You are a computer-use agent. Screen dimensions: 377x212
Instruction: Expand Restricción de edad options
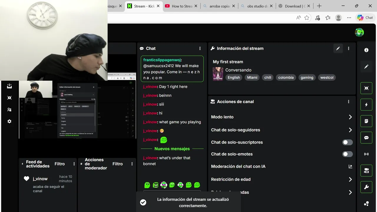coord(350,179)
